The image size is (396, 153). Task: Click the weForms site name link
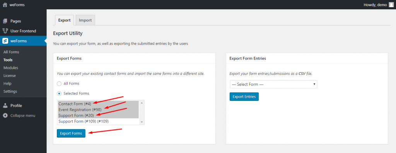pos(17,5)
